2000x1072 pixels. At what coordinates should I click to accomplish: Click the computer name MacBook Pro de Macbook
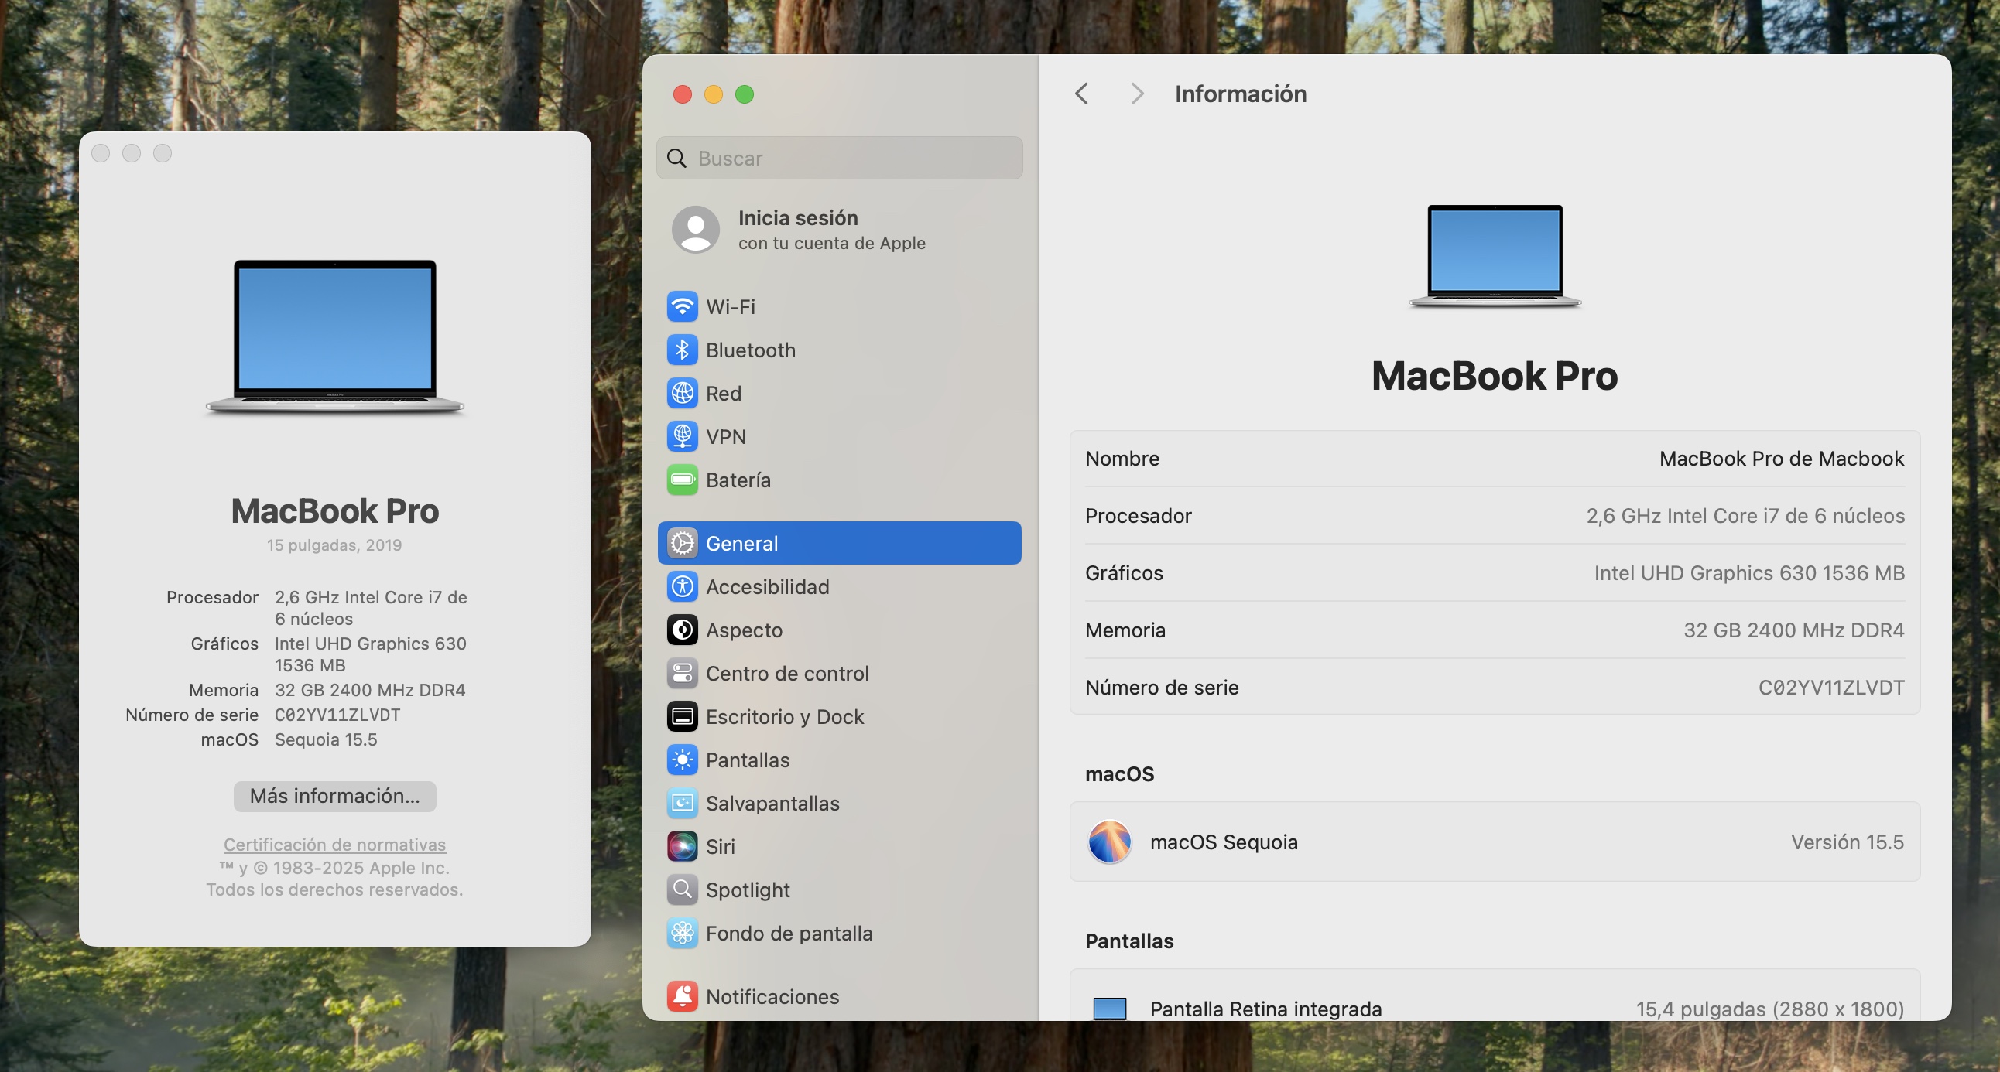(1782, 459)
